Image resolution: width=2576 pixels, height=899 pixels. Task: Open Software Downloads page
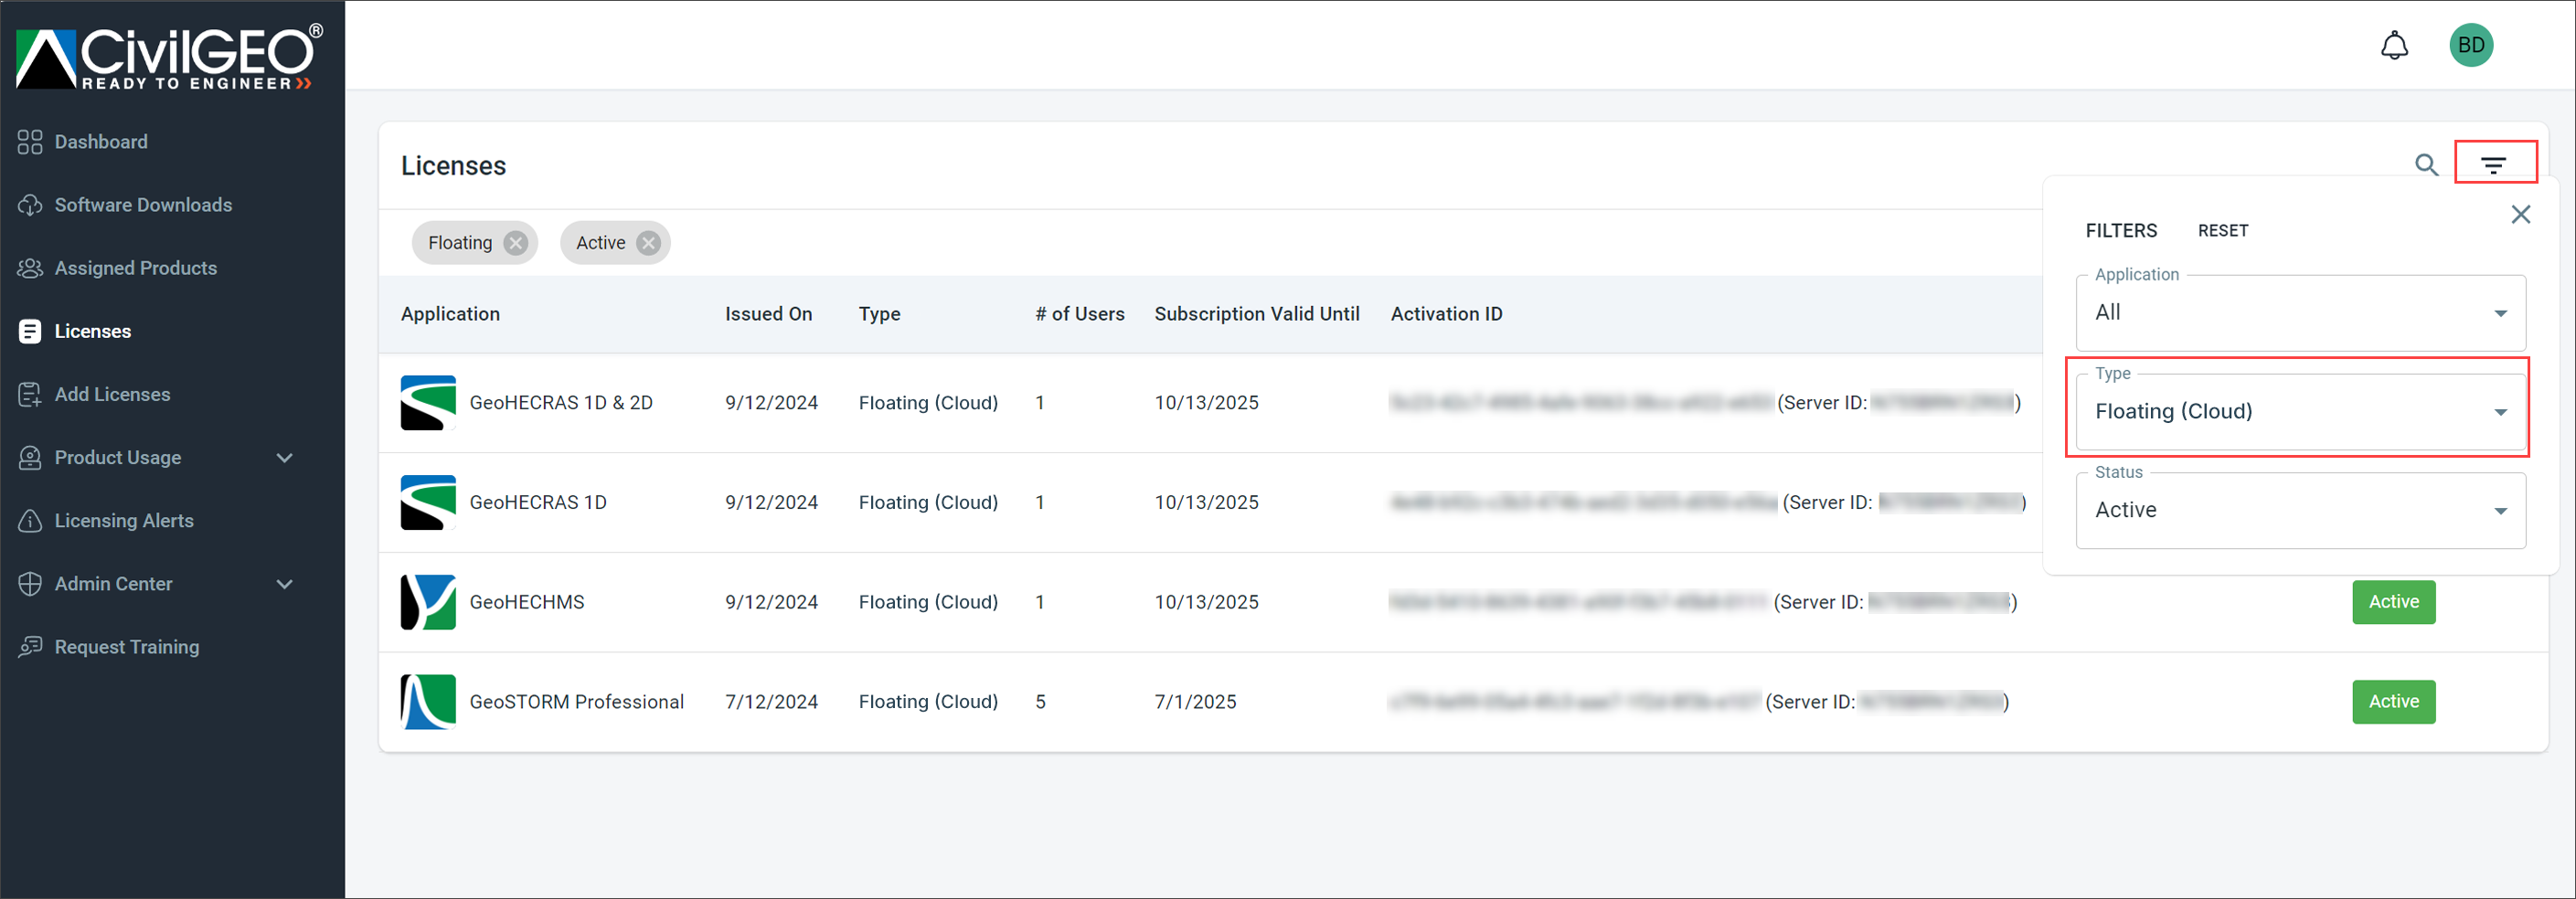point(143,205)
